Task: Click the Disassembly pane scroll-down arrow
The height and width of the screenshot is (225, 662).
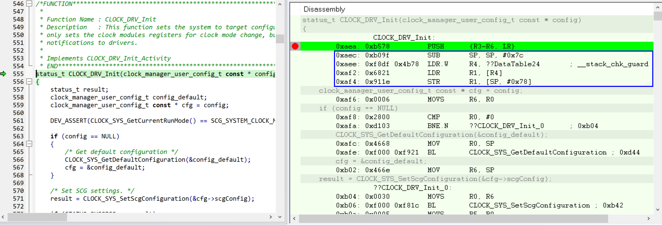Action: [657, 209]
